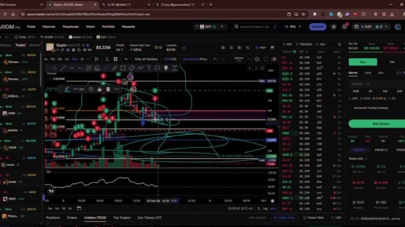Open the Perpetuals menu

pos(70,27)
